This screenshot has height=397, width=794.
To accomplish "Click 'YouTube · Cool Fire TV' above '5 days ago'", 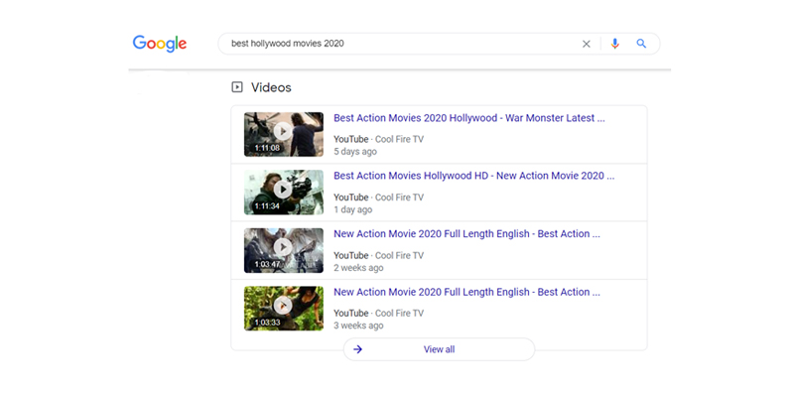I will pos(379,139).
